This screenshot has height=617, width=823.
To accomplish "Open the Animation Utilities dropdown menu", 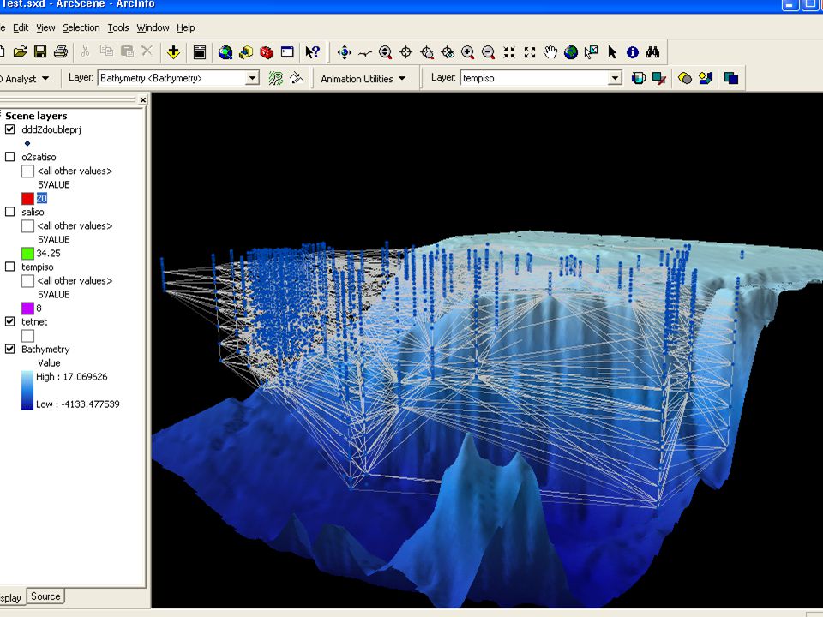I will point(363,79).
